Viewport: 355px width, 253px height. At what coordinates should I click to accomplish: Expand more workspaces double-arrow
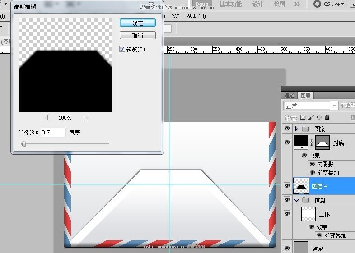pyautogui.click(x=297, y=4)
